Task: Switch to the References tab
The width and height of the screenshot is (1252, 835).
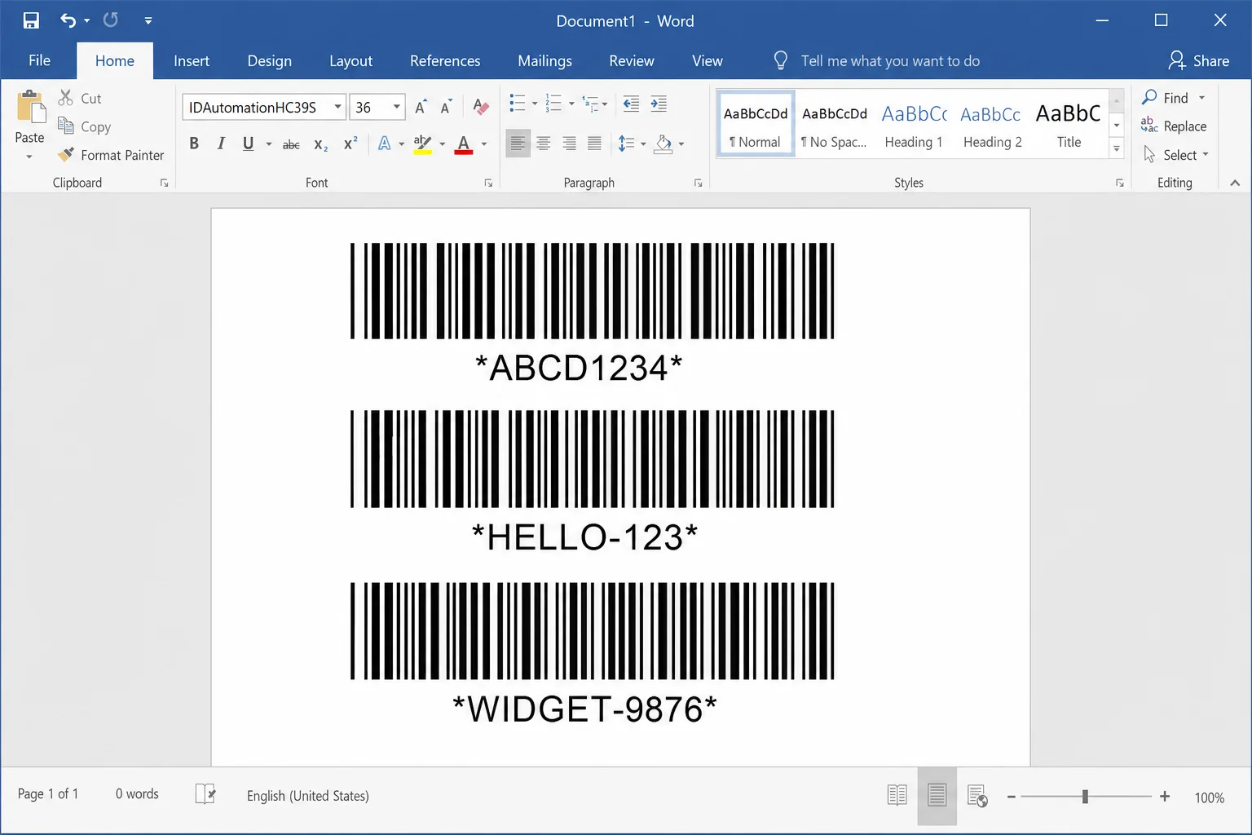Action: point(445,61)
